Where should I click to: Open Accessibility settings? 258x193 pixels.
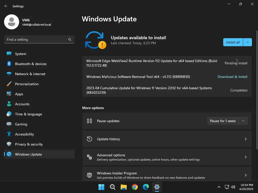pyautogui.click(x=39, y=134)
